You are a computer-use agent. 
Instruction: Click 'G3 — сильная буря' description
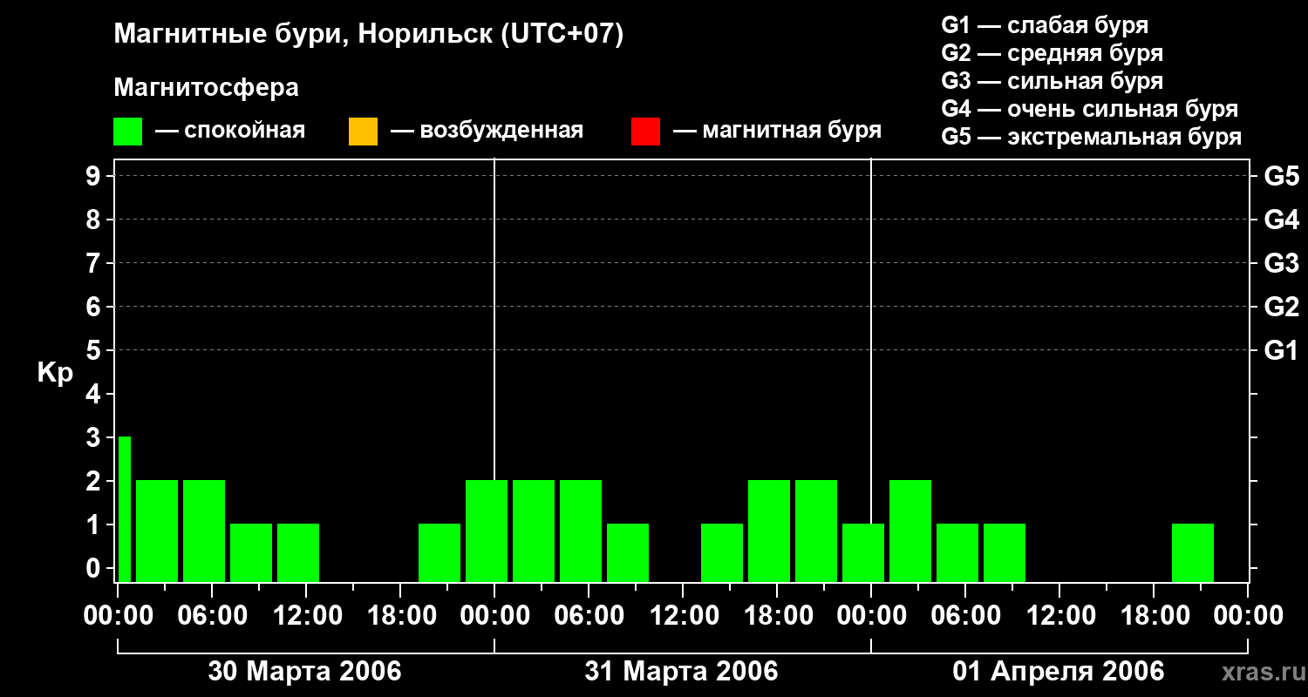1053,81
